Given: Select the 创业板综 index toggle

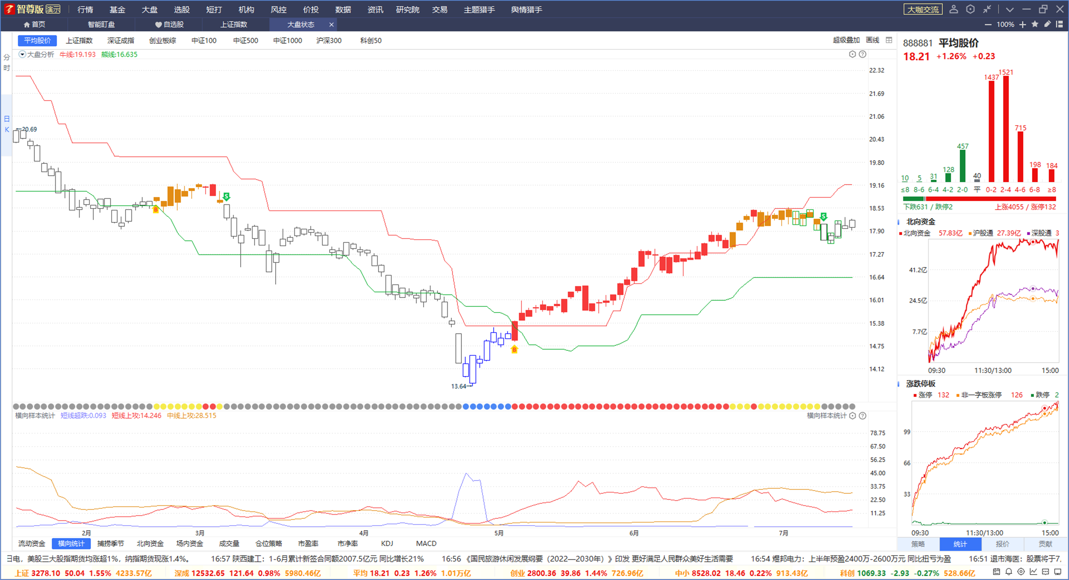Looking at the screenshot, I should coord(163,40).
